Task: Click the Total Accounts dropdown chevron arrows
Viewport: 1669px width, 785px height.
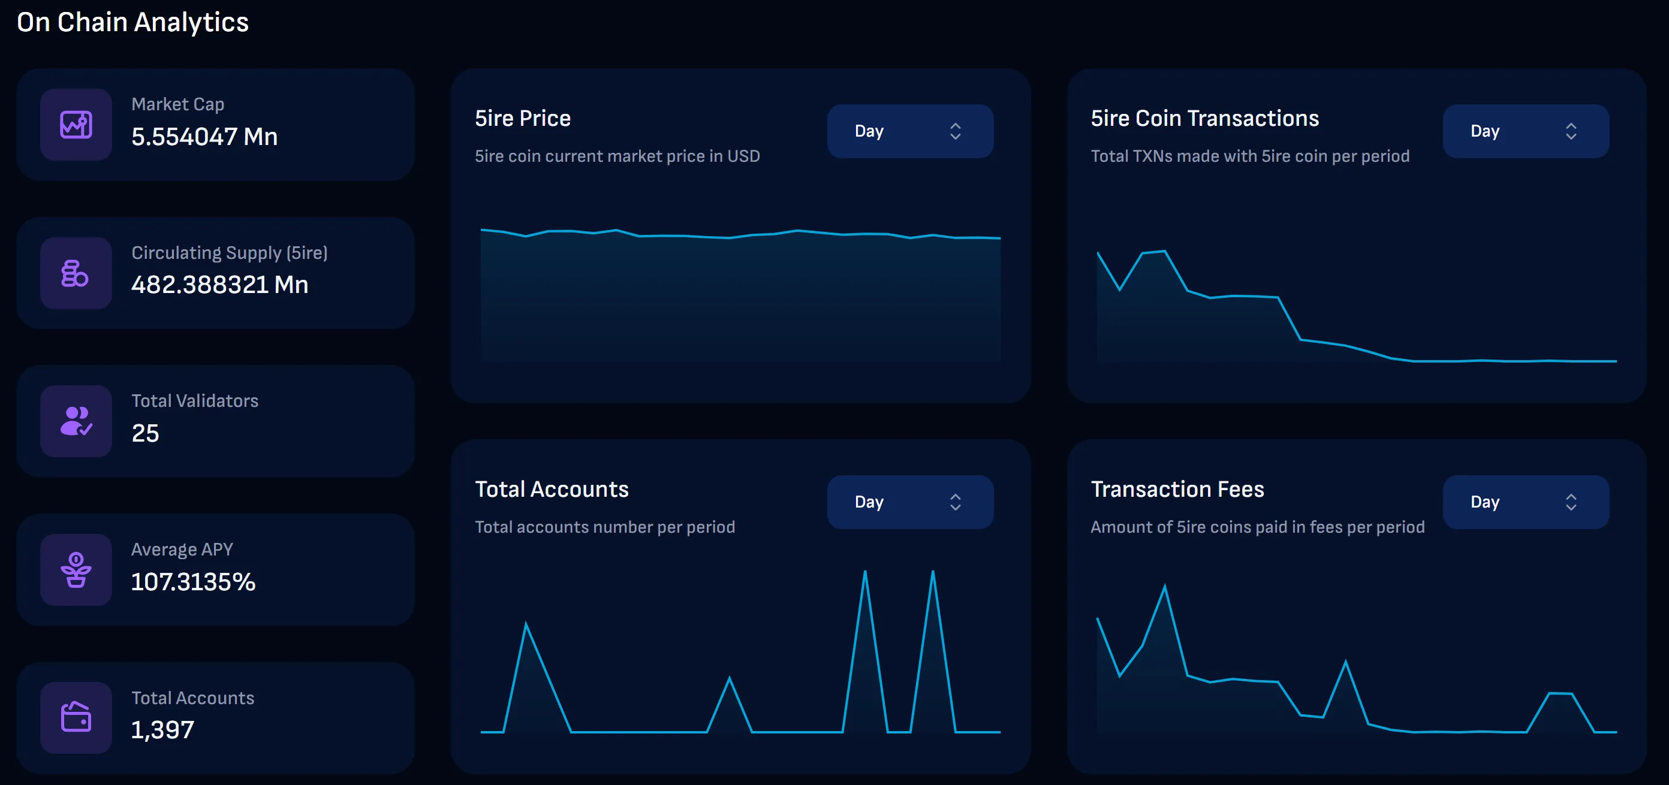Action: tap(955, 502)
